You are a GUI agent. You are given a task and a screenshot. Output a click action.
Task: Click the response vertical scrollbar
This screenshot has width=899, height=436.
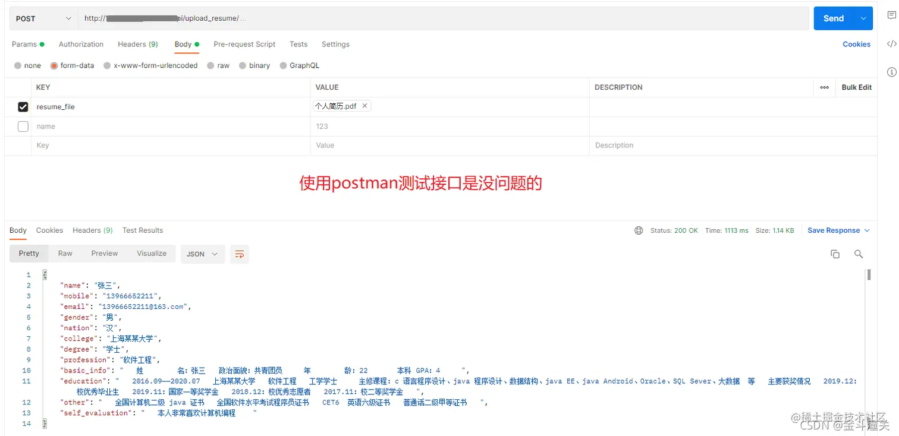click(869, 274)
